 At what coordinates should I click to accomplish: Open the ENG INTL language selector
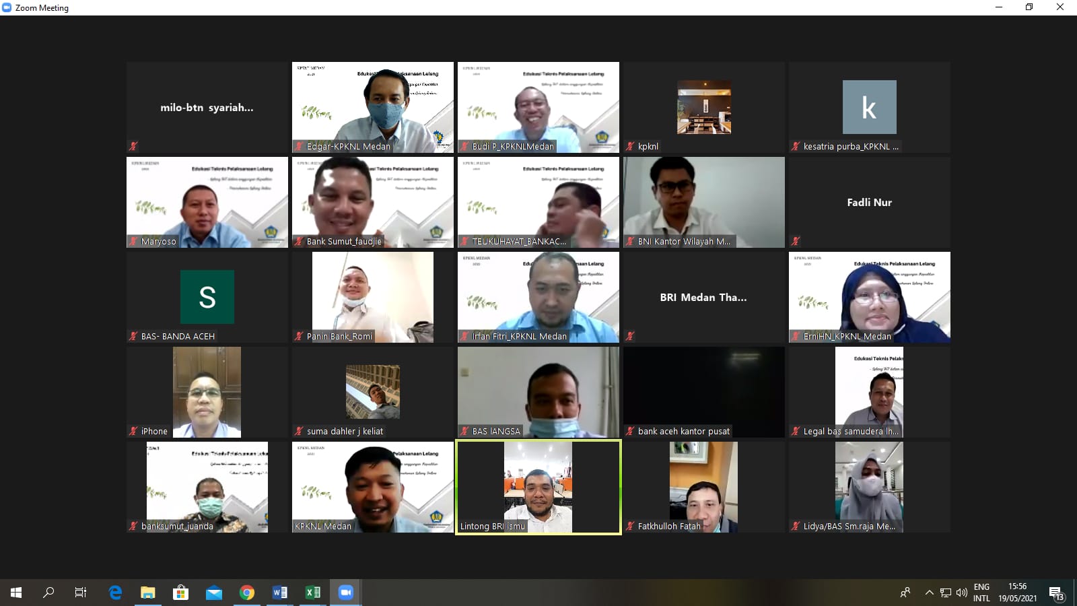pos(981,593)
